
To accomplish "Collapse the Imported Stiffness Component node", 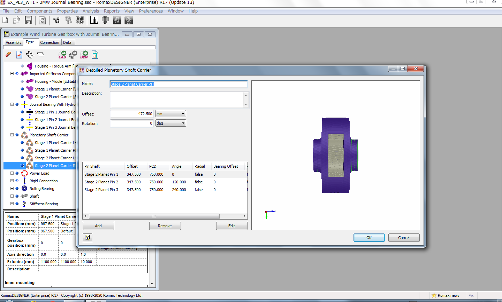I will (12, 74).
